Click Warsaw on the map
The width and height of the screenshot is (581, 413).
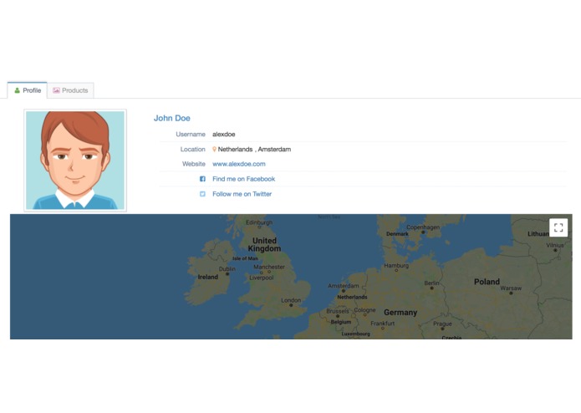coord(511,288)
